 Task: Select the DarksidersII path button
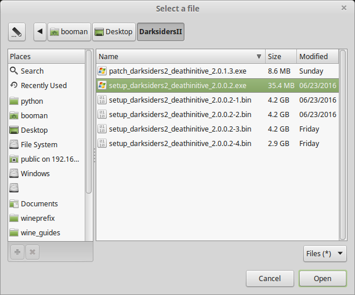click(x=161, y=32)
